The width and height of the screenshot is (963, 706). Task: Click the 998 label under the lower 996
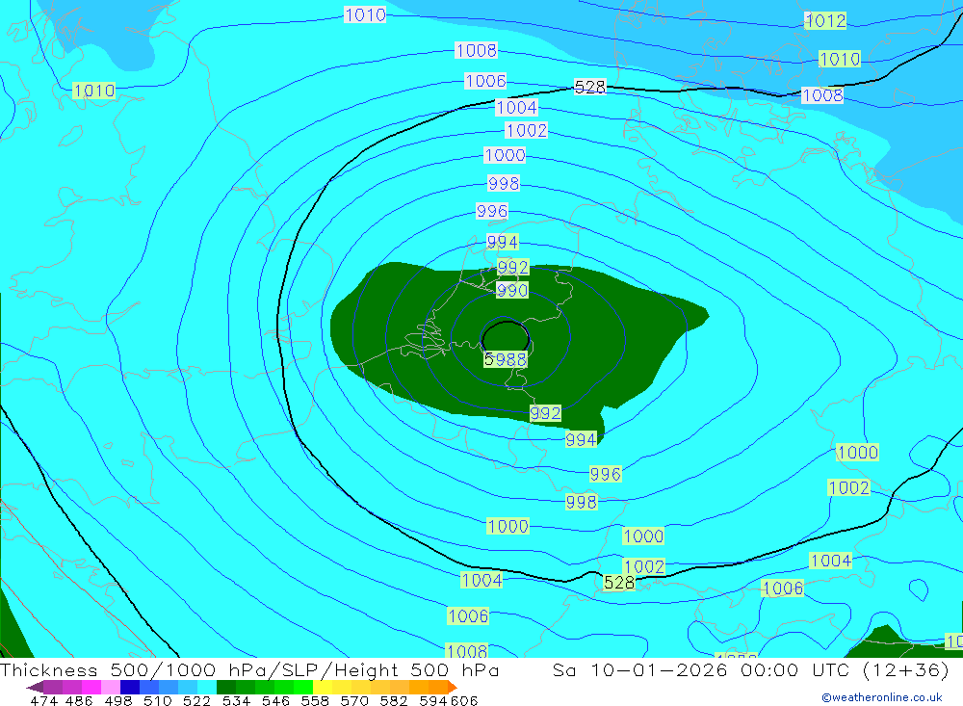pyautogui.click(x=582, y=503)
